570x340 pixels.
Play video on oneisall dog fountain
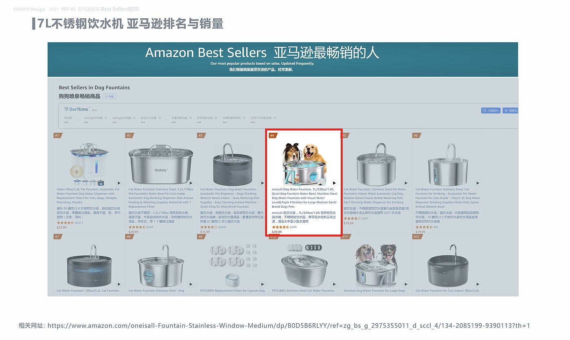(x=334, y=183)
